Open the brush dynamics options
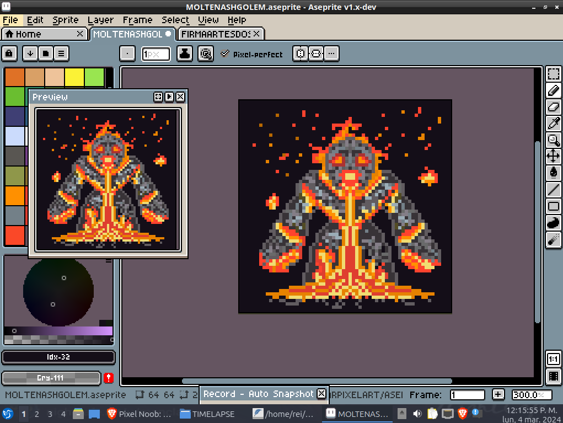Viewport: 563px width, 423px height. [206, 53]
